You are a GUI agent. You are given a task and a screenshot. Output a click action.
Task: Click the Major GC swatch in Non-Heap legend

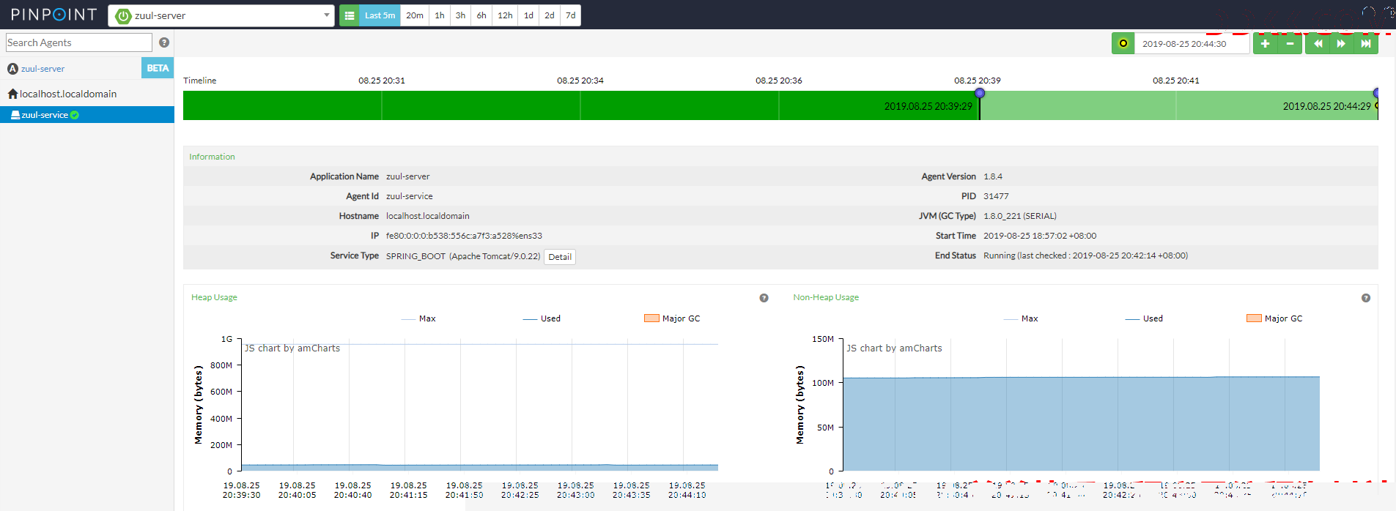coord(1254,318)
